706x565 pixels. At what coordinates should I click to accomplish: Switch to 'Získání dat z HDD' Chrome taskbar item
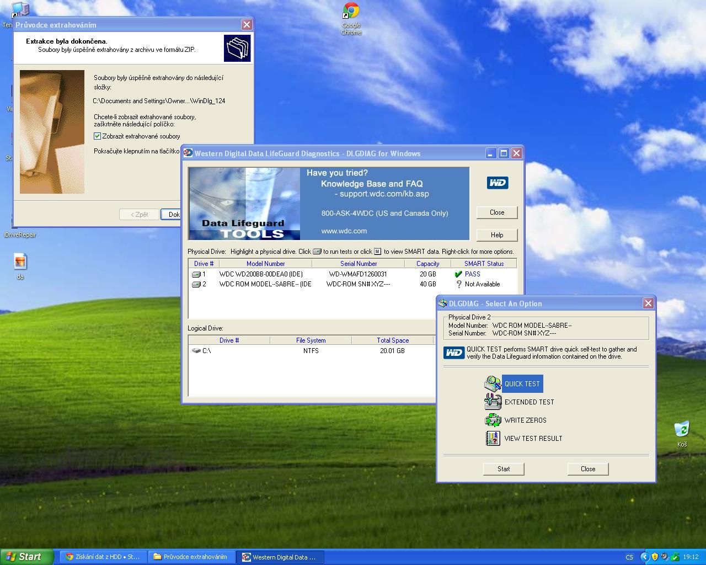pos(103,557)
